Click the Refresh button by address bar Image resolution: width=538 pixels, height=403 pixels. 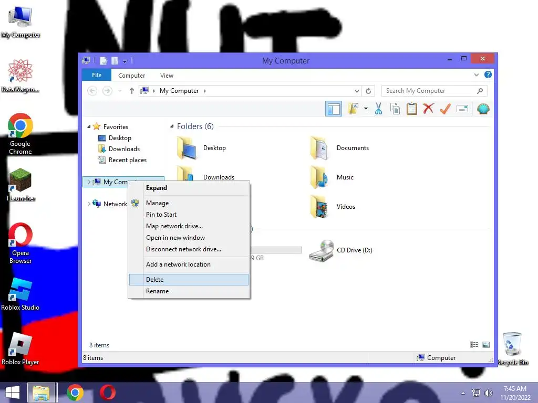tap(368, 91)
